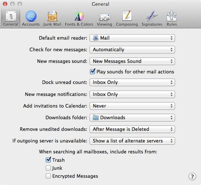This screenshot has width=201, height=185.
Task: Select the General switch icon
Action: pos(11,16)
